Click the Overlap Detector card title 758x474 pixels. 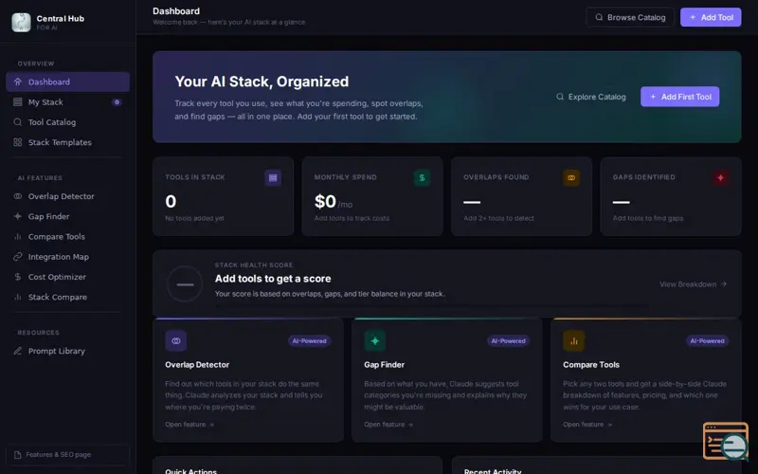click(x=197, y=365)
